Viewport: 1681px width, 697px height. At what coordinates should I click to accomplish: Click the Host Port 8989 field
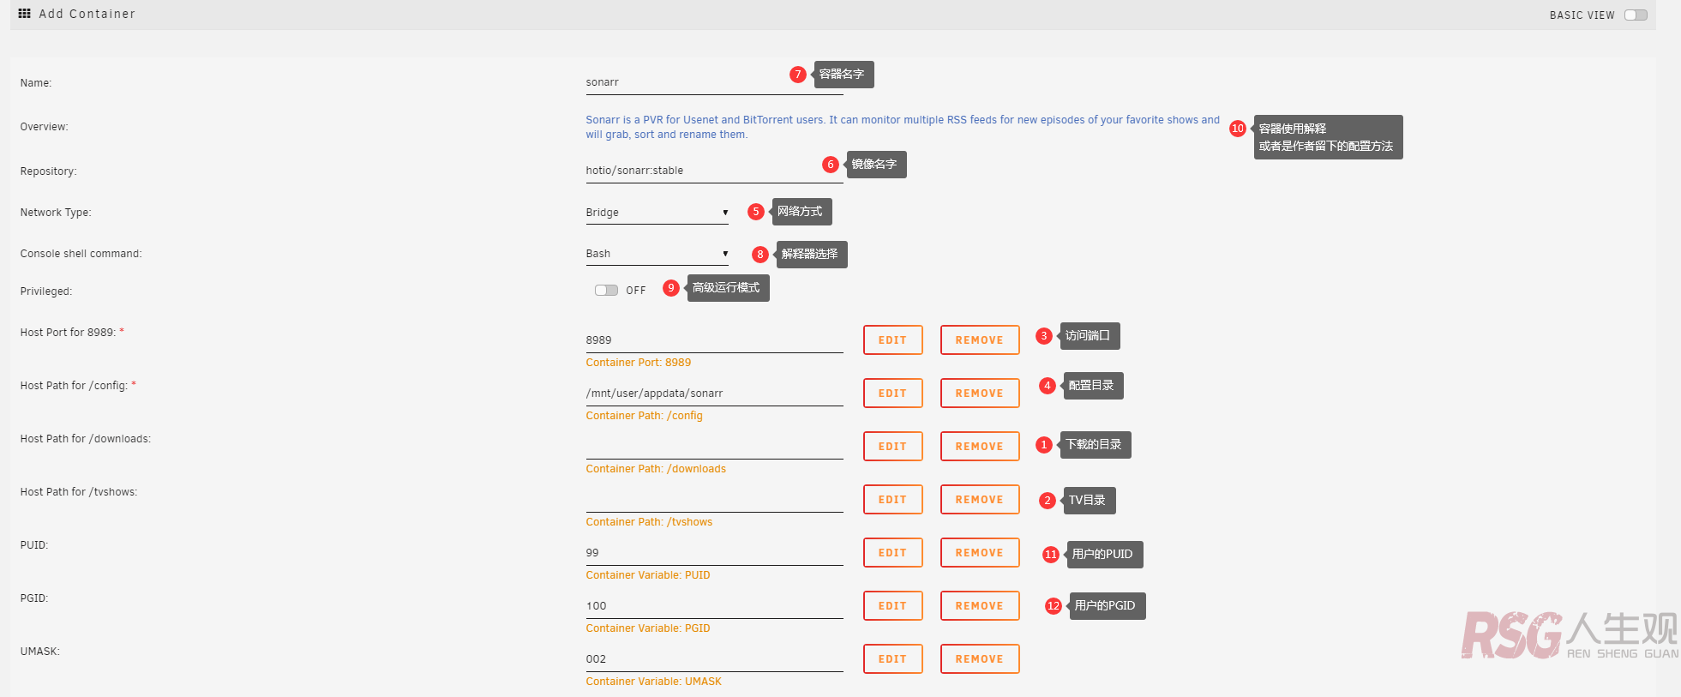(714, 340)
